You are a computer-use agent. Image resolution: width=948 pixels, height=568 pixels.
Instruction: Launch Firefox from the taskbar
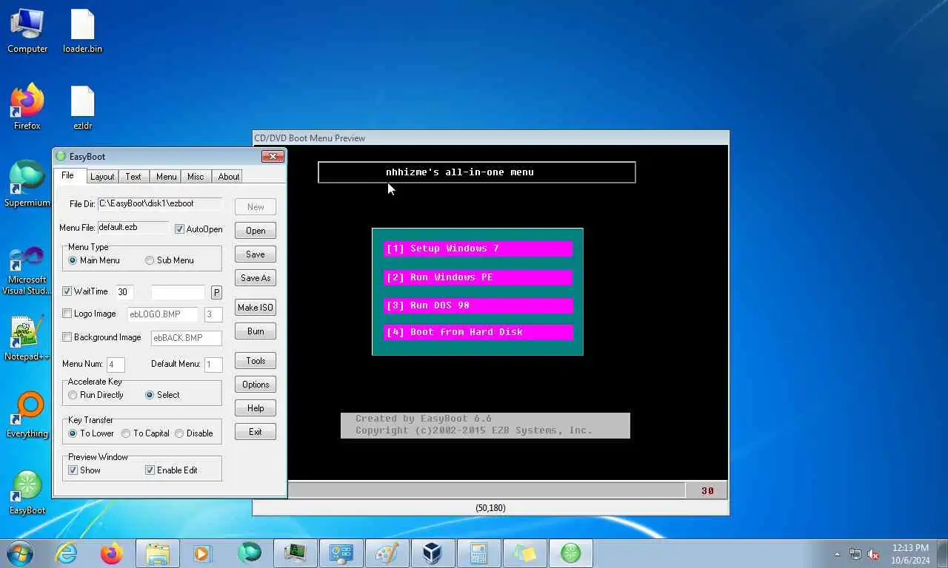[x=112, y=553]
